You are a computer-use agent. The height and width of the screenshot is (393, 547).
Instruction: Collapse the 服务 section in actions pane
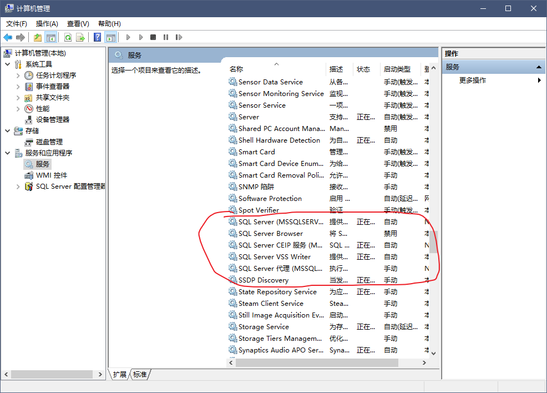[x=539, y=67]
